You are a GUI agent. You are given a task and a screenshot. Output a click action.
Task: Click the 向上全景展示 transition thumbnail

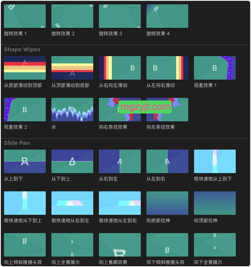coord(72,245)
